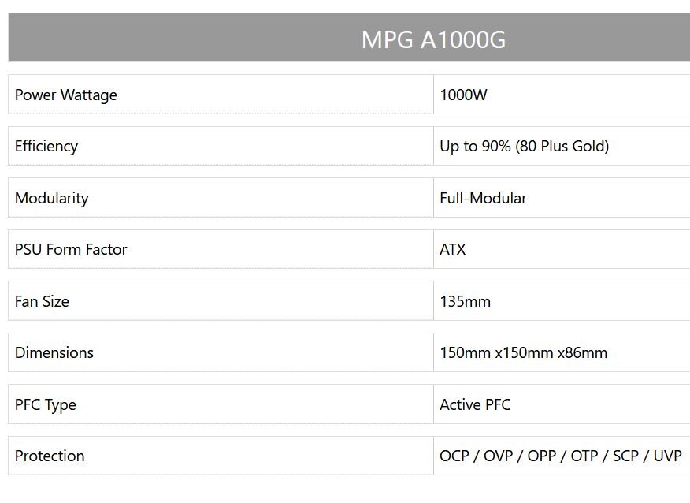The height and width of the screenshot is (503, 690).
Task: Select the Efficiency row label
Action: (46, 146)
